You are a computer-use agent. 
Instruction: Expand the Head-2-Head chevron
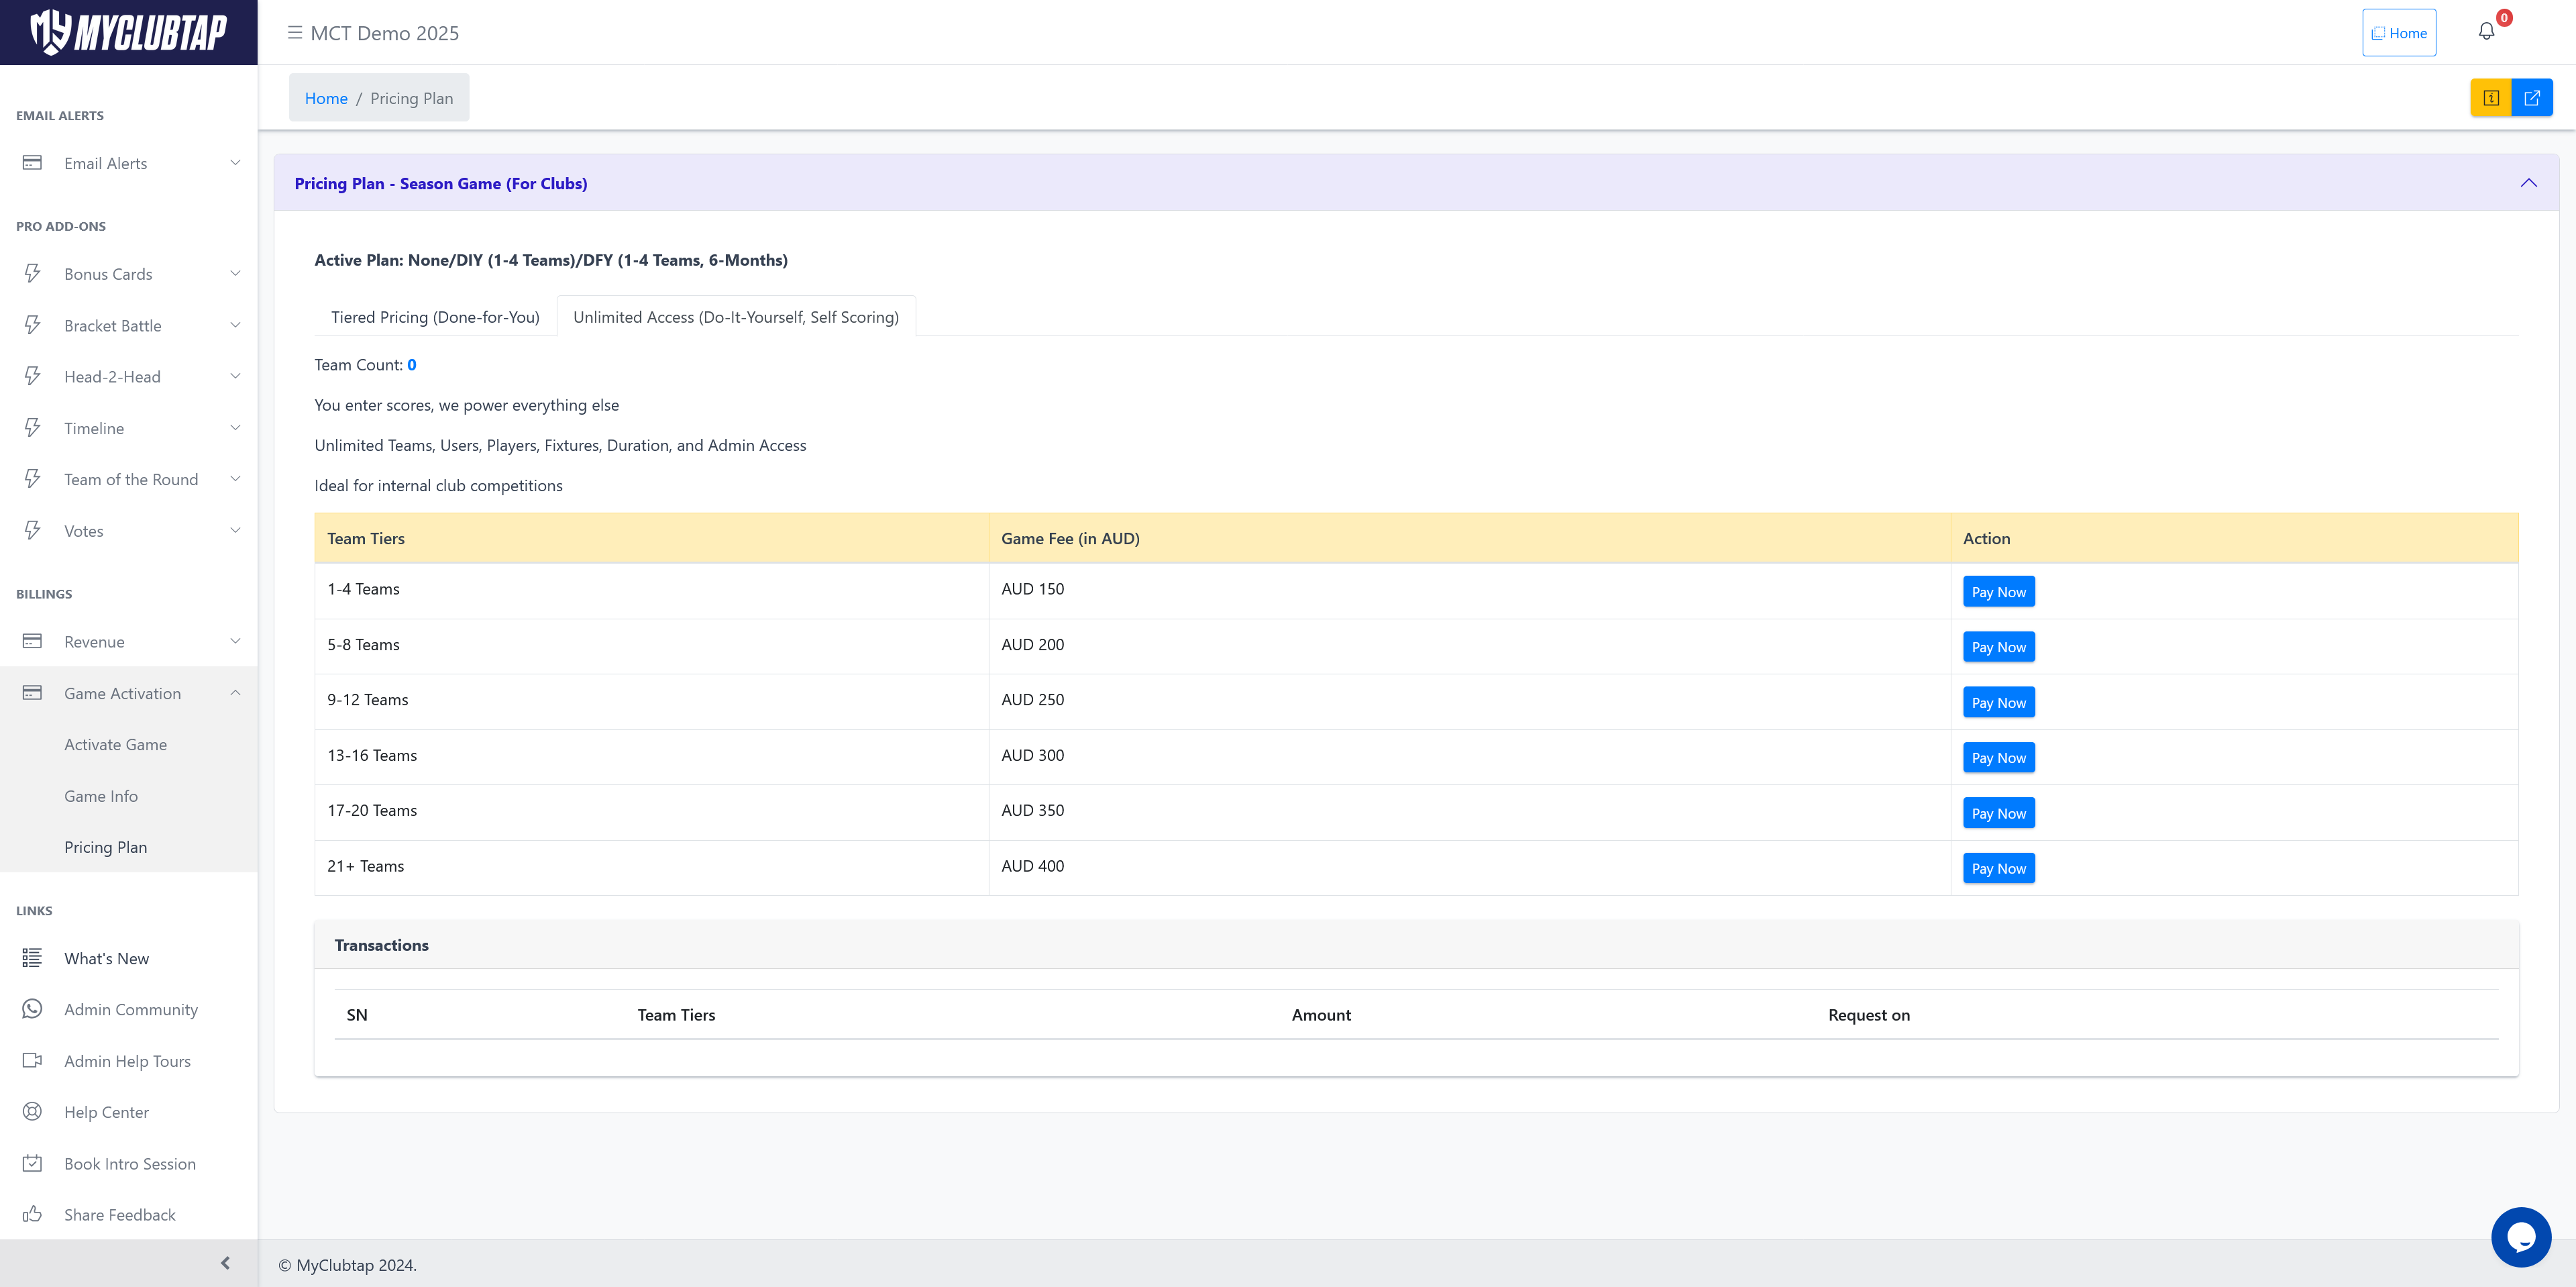pos(235,376)
